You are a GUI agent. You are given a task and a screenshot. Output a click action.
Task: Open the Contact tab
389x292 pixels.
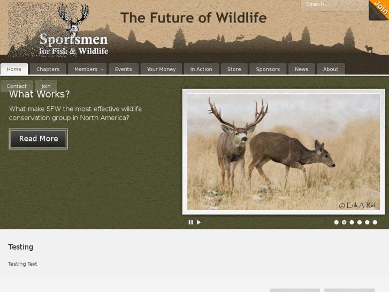coord(17,86)
